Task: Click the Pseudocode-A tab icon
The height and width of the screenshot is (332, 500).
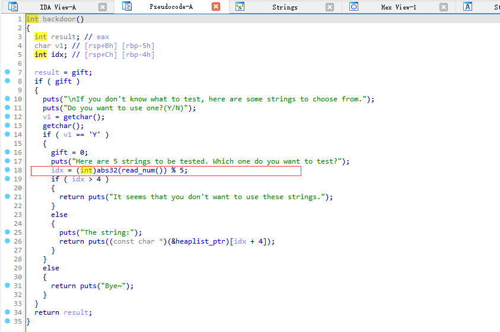Action: point(126,7)
